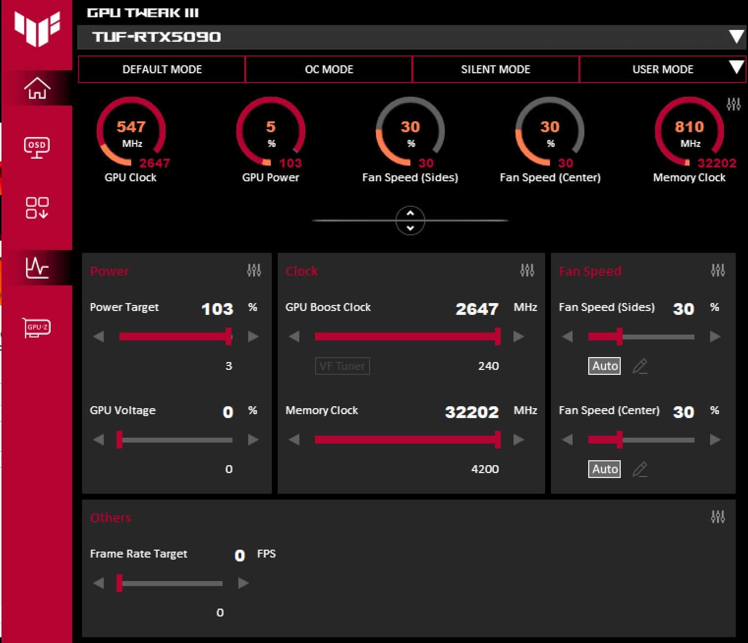
Task: Open Power panel settings sliders icon
Action: pyautogui.click(x=254, y=270)
